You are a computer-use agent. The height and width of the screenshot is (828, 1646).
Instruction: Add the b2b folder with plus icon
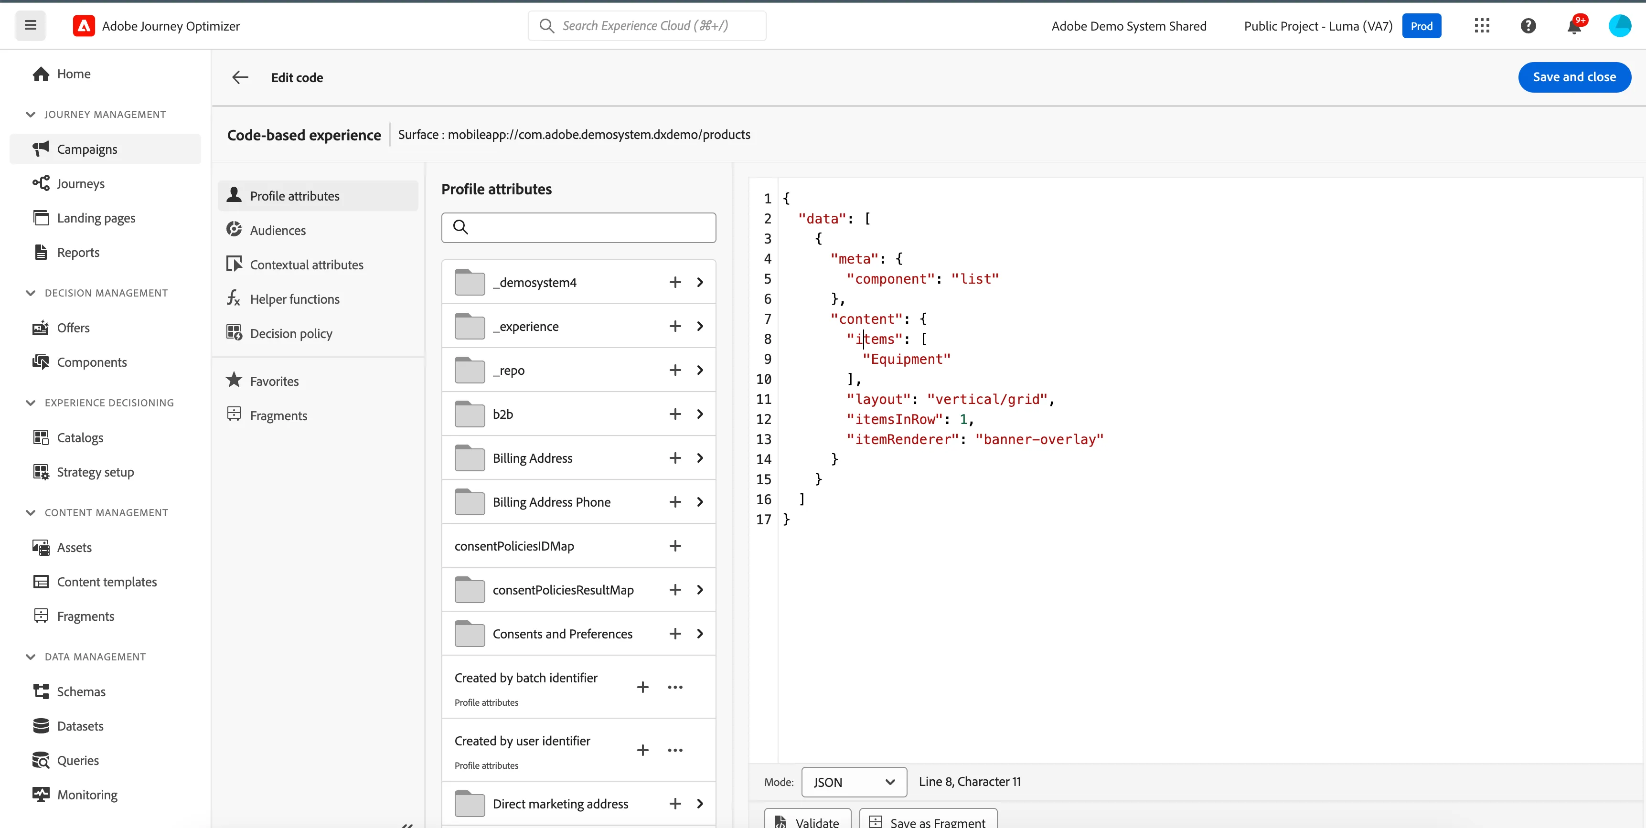pos(675,414)
